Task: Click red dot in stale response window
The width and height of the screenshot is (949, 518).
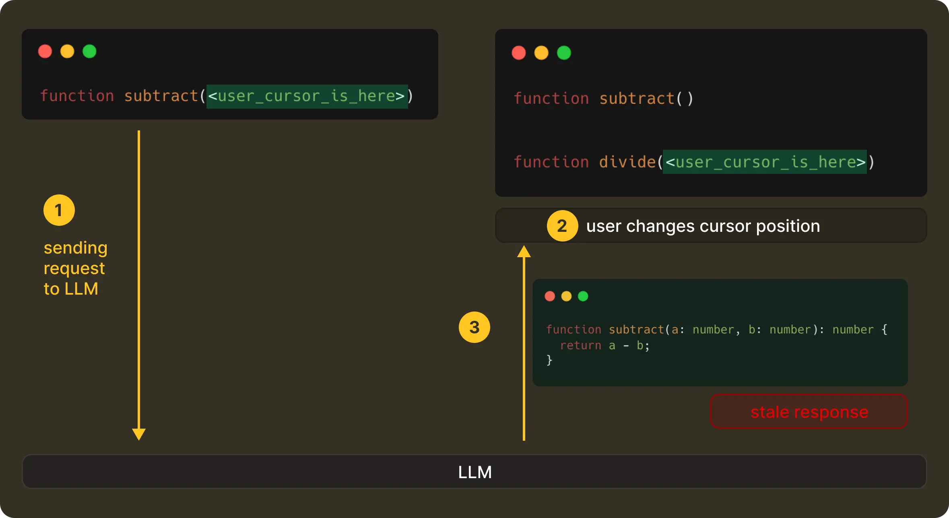Action: pos(550,296)
